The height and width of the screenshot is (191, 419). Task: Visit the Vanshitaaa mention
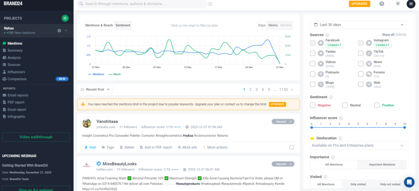coord(90,147)
